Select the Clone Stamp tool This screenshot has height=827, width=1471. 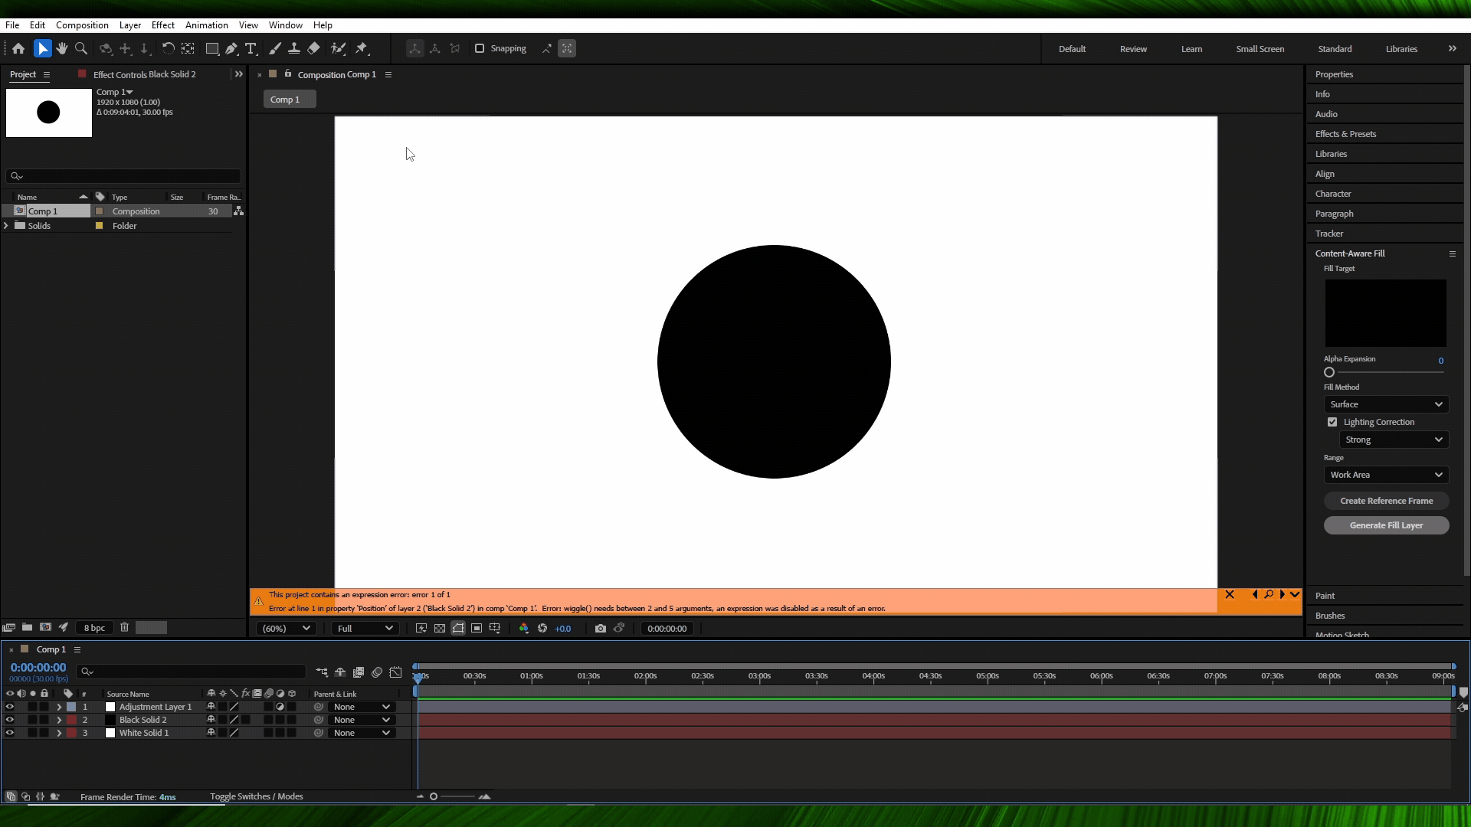click(293, 48)
